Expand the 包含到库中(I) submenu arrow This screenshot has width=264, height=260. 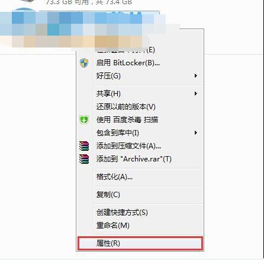196,132
